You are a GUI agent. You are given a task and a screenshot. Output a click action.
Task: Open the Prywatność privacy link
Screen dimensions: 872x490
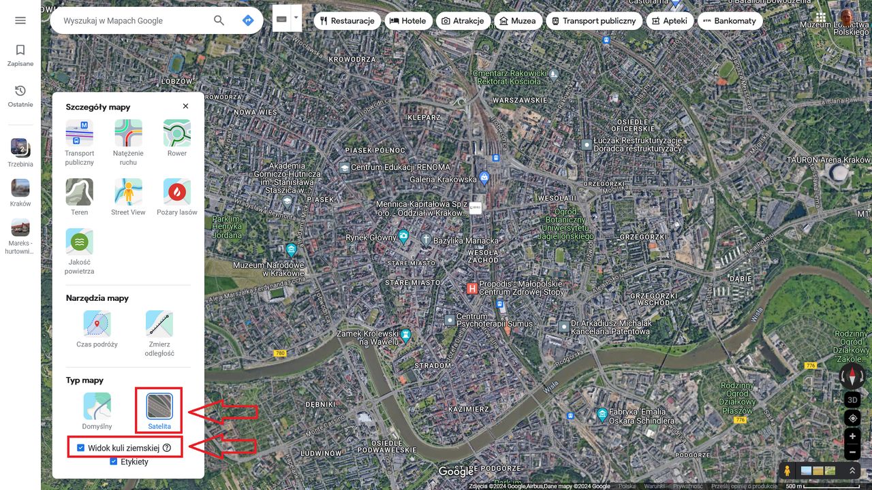[x=687, y=486]
